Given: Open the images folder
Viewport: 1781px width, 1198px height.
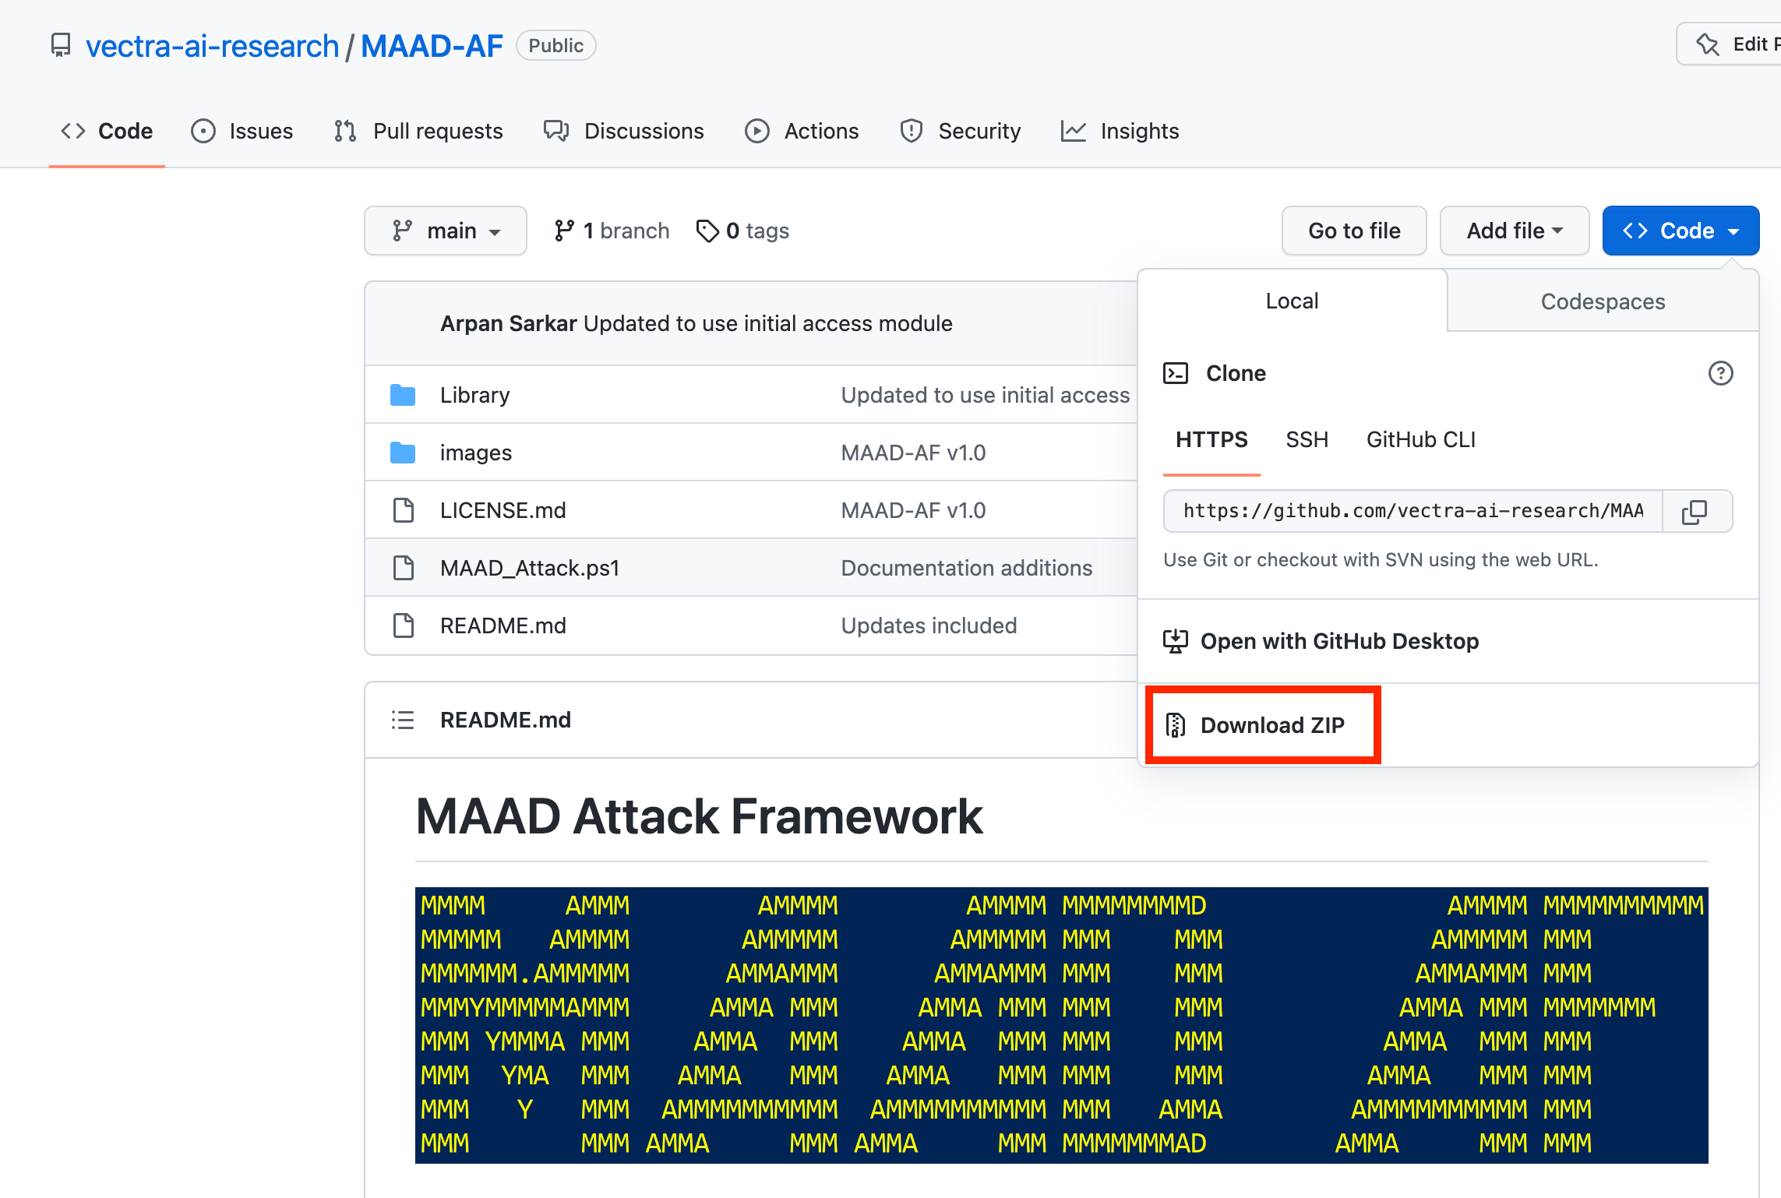Looking at the screenshot, I should point(475,452).
